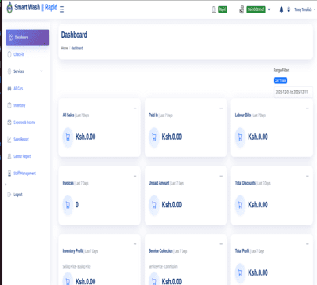Click the branch icon beside the green branch badge

241,9
